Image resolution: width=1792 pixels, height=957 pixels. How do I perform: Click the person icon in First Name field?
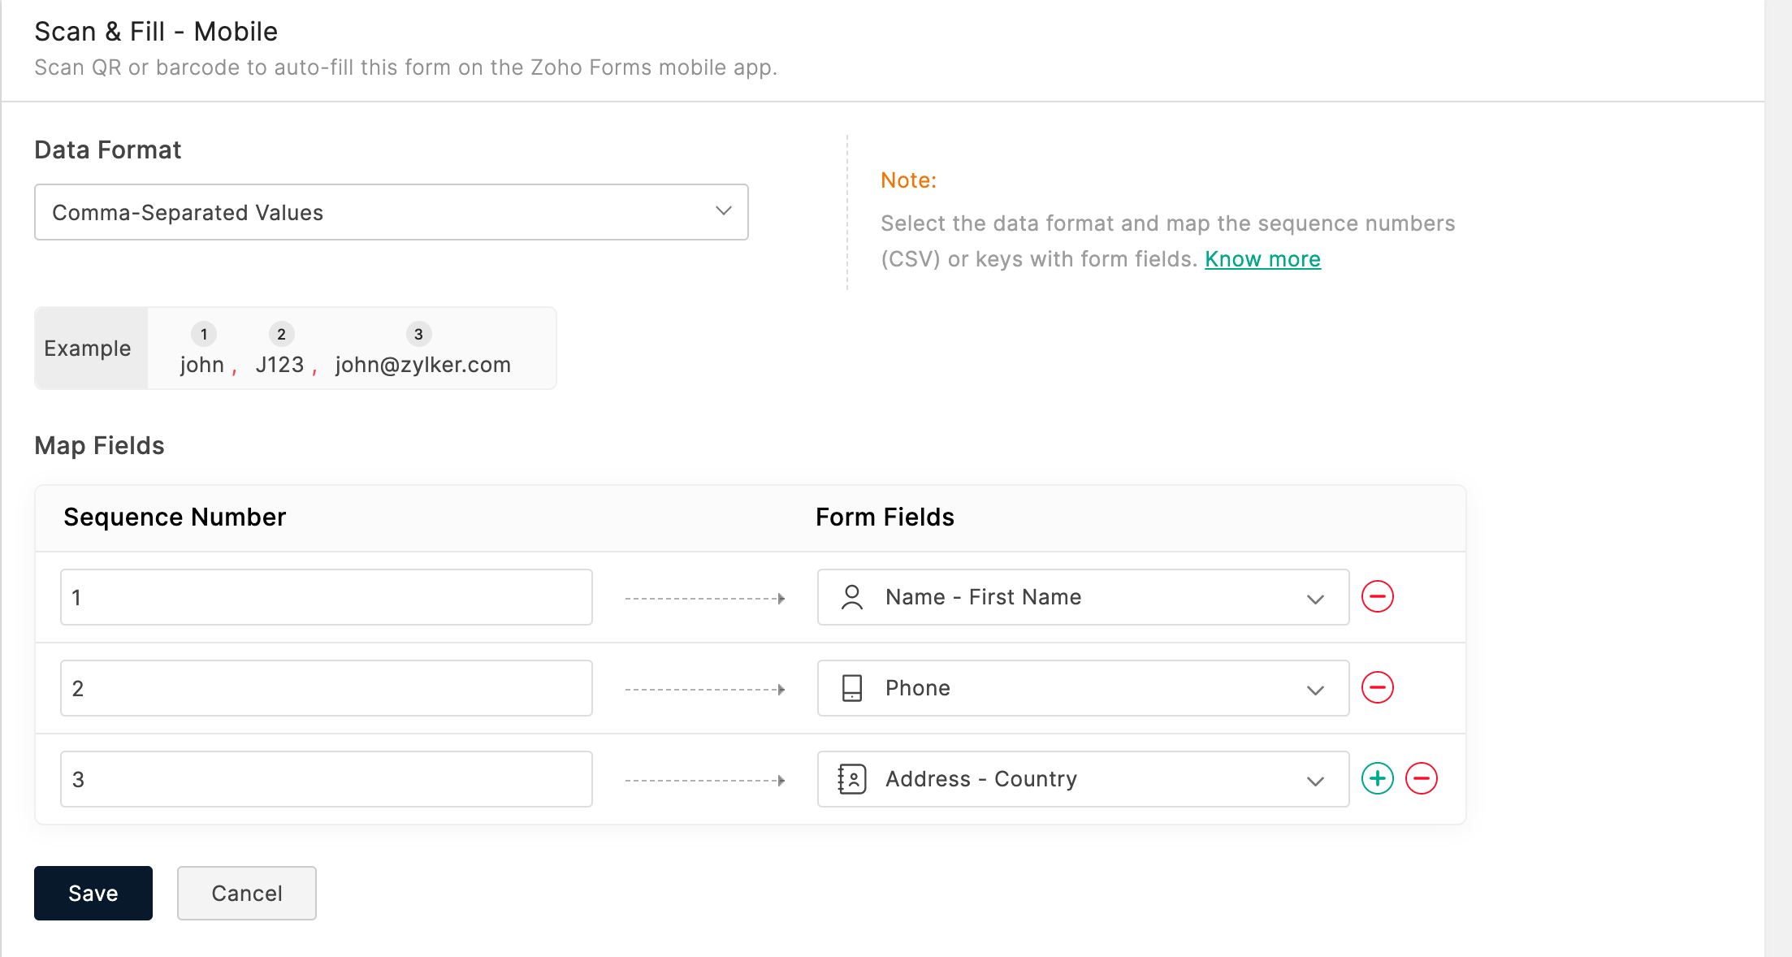tap(851, 597)
